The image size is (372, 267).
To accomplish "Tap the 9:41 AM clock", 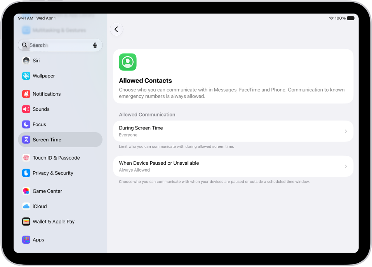I will (26, 18).
